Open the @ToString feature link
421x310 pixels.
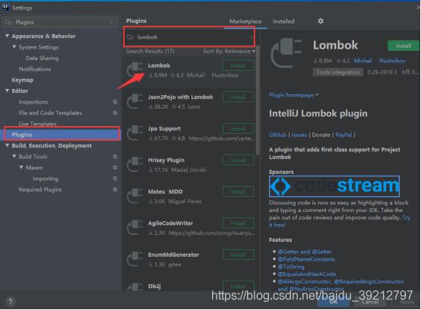tap(291, 267)
